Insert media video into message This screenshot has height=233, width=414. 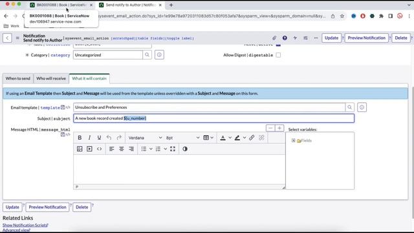[x=89, y=149]
